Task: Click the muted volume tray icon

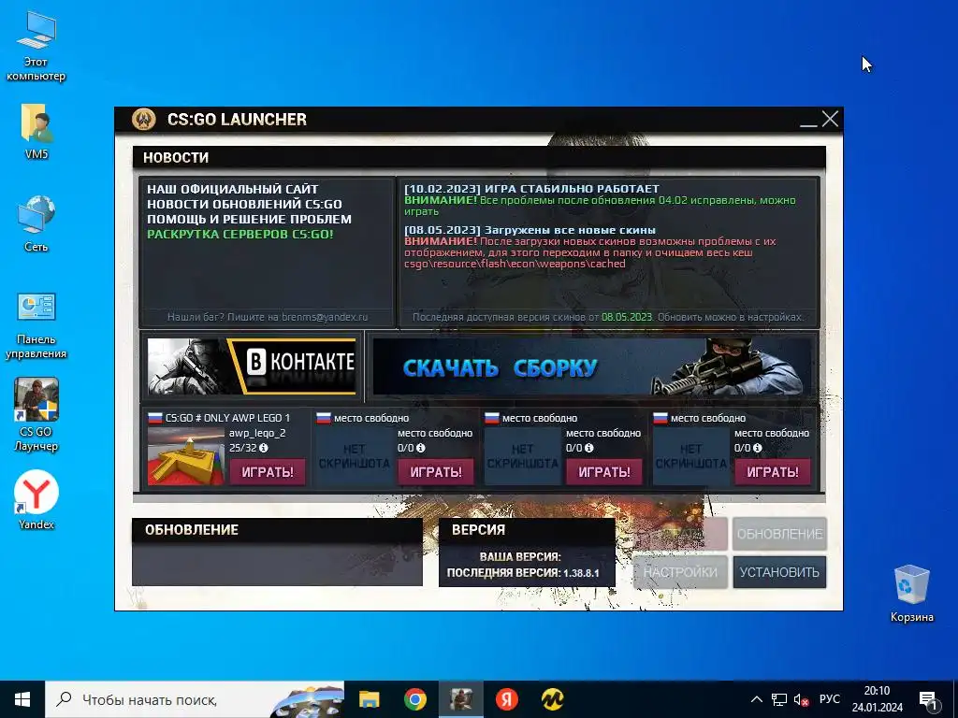Action: [x=801, y=699]
